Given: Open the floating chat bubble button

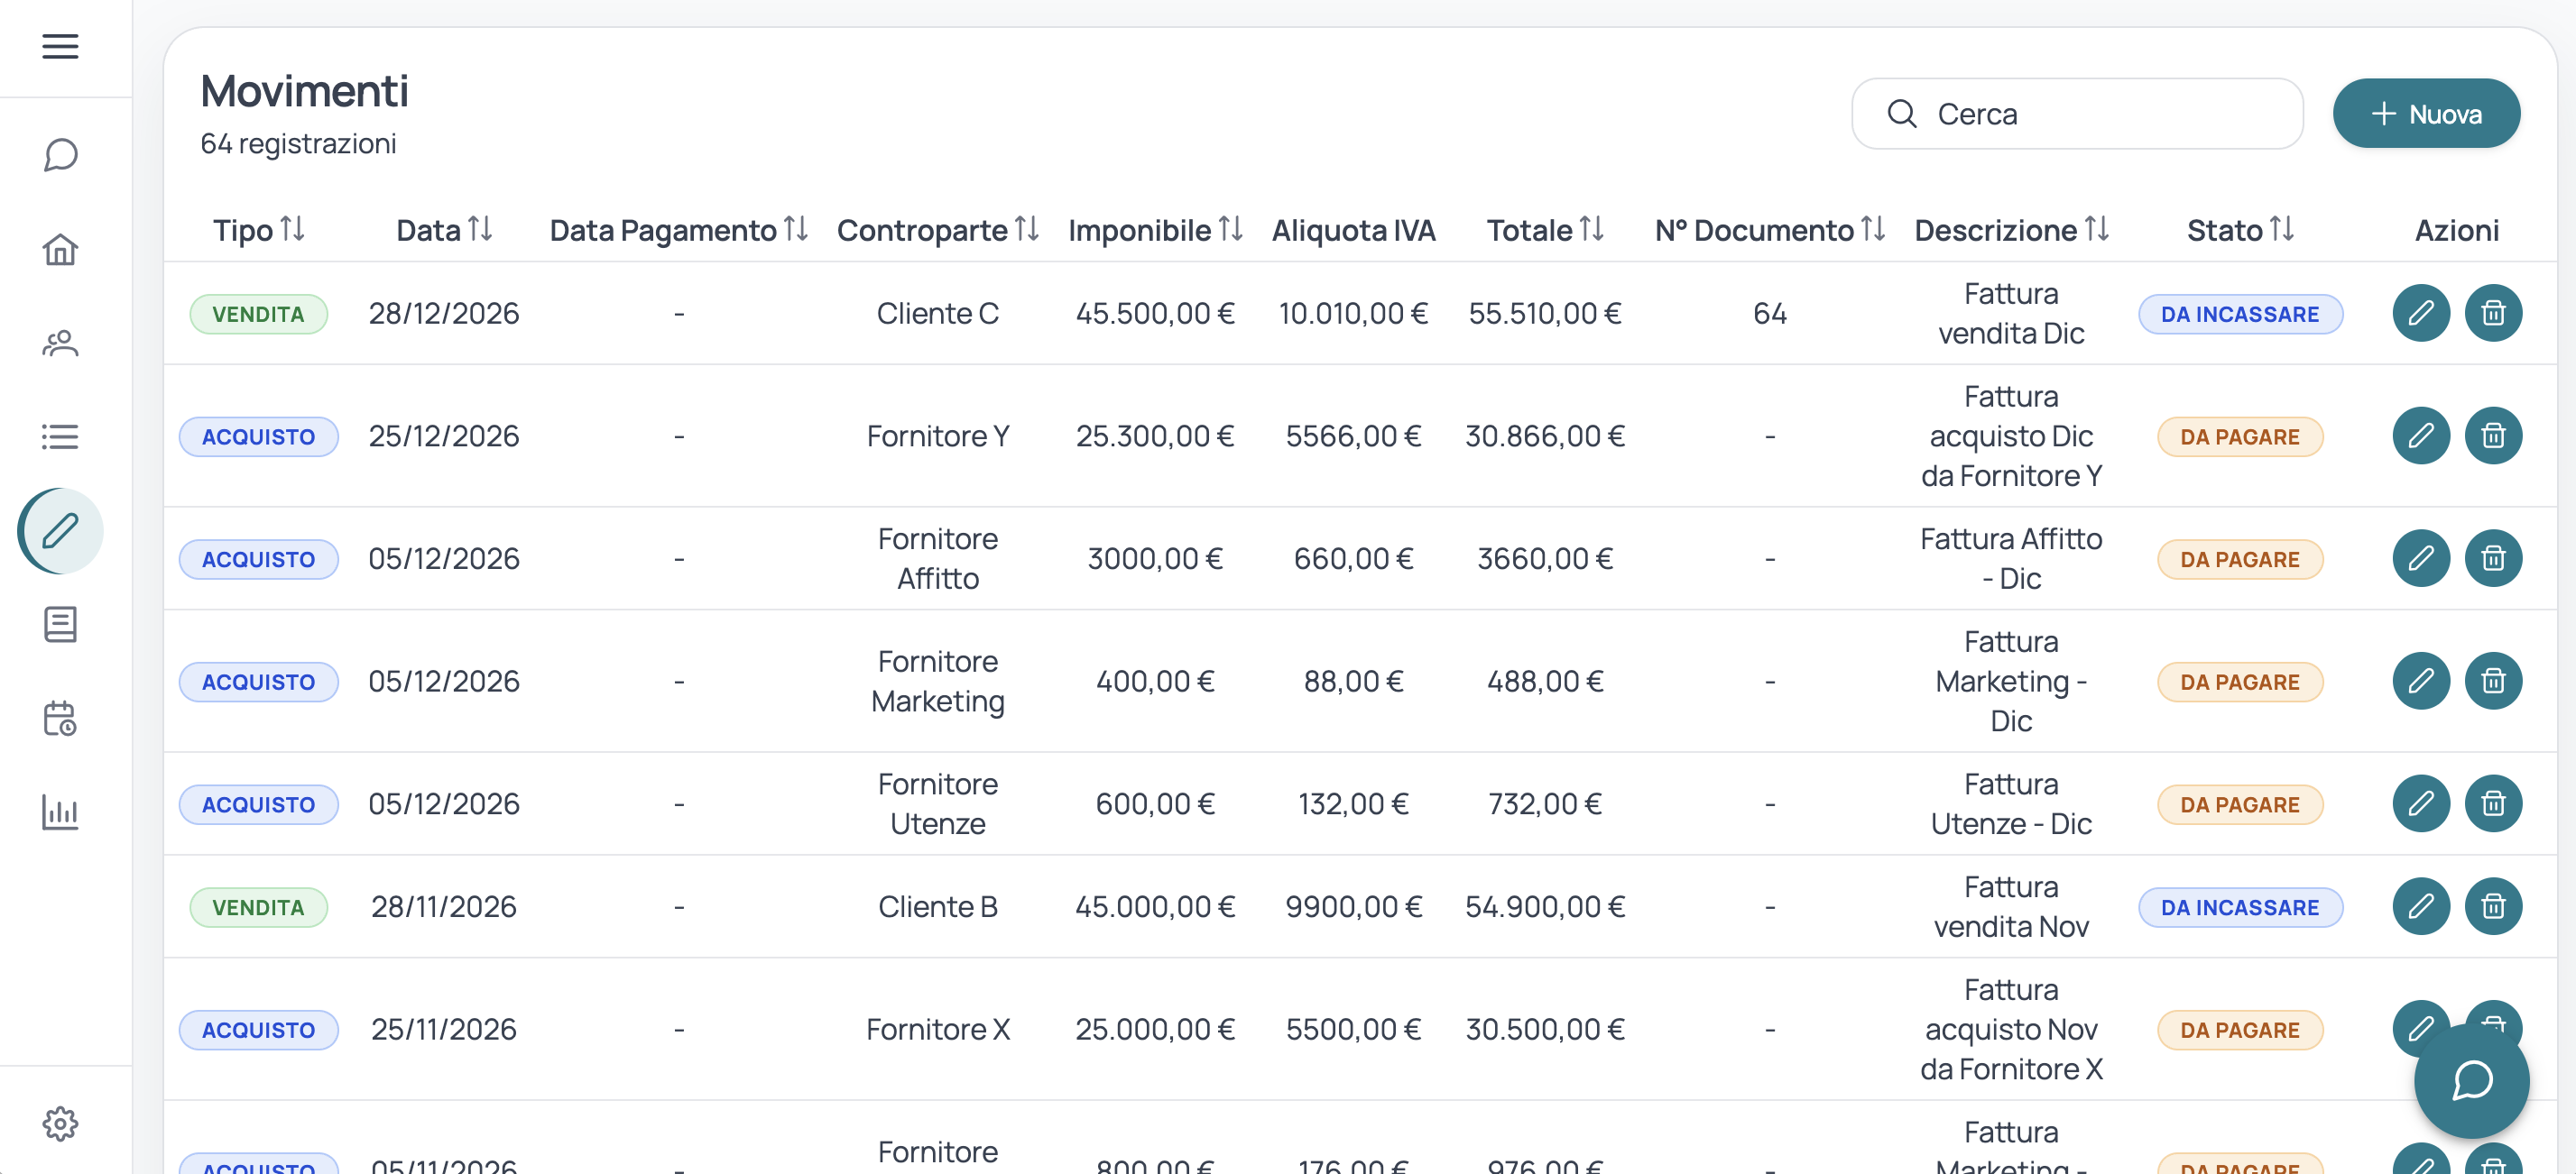Looking at the screenshot, I should pos(2471,1080).
